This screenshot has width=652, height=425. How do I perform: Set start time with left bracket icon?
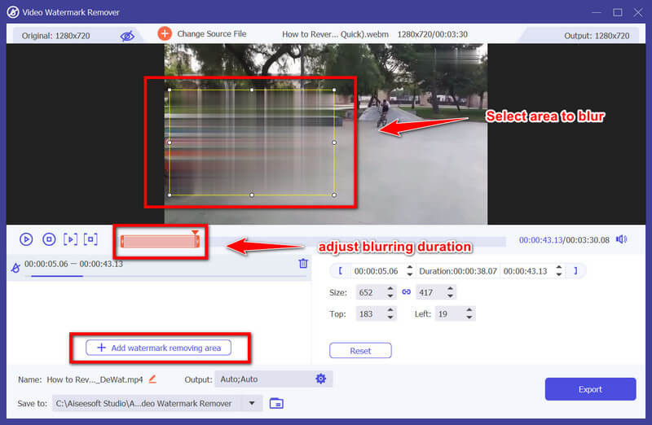[340, 271]
